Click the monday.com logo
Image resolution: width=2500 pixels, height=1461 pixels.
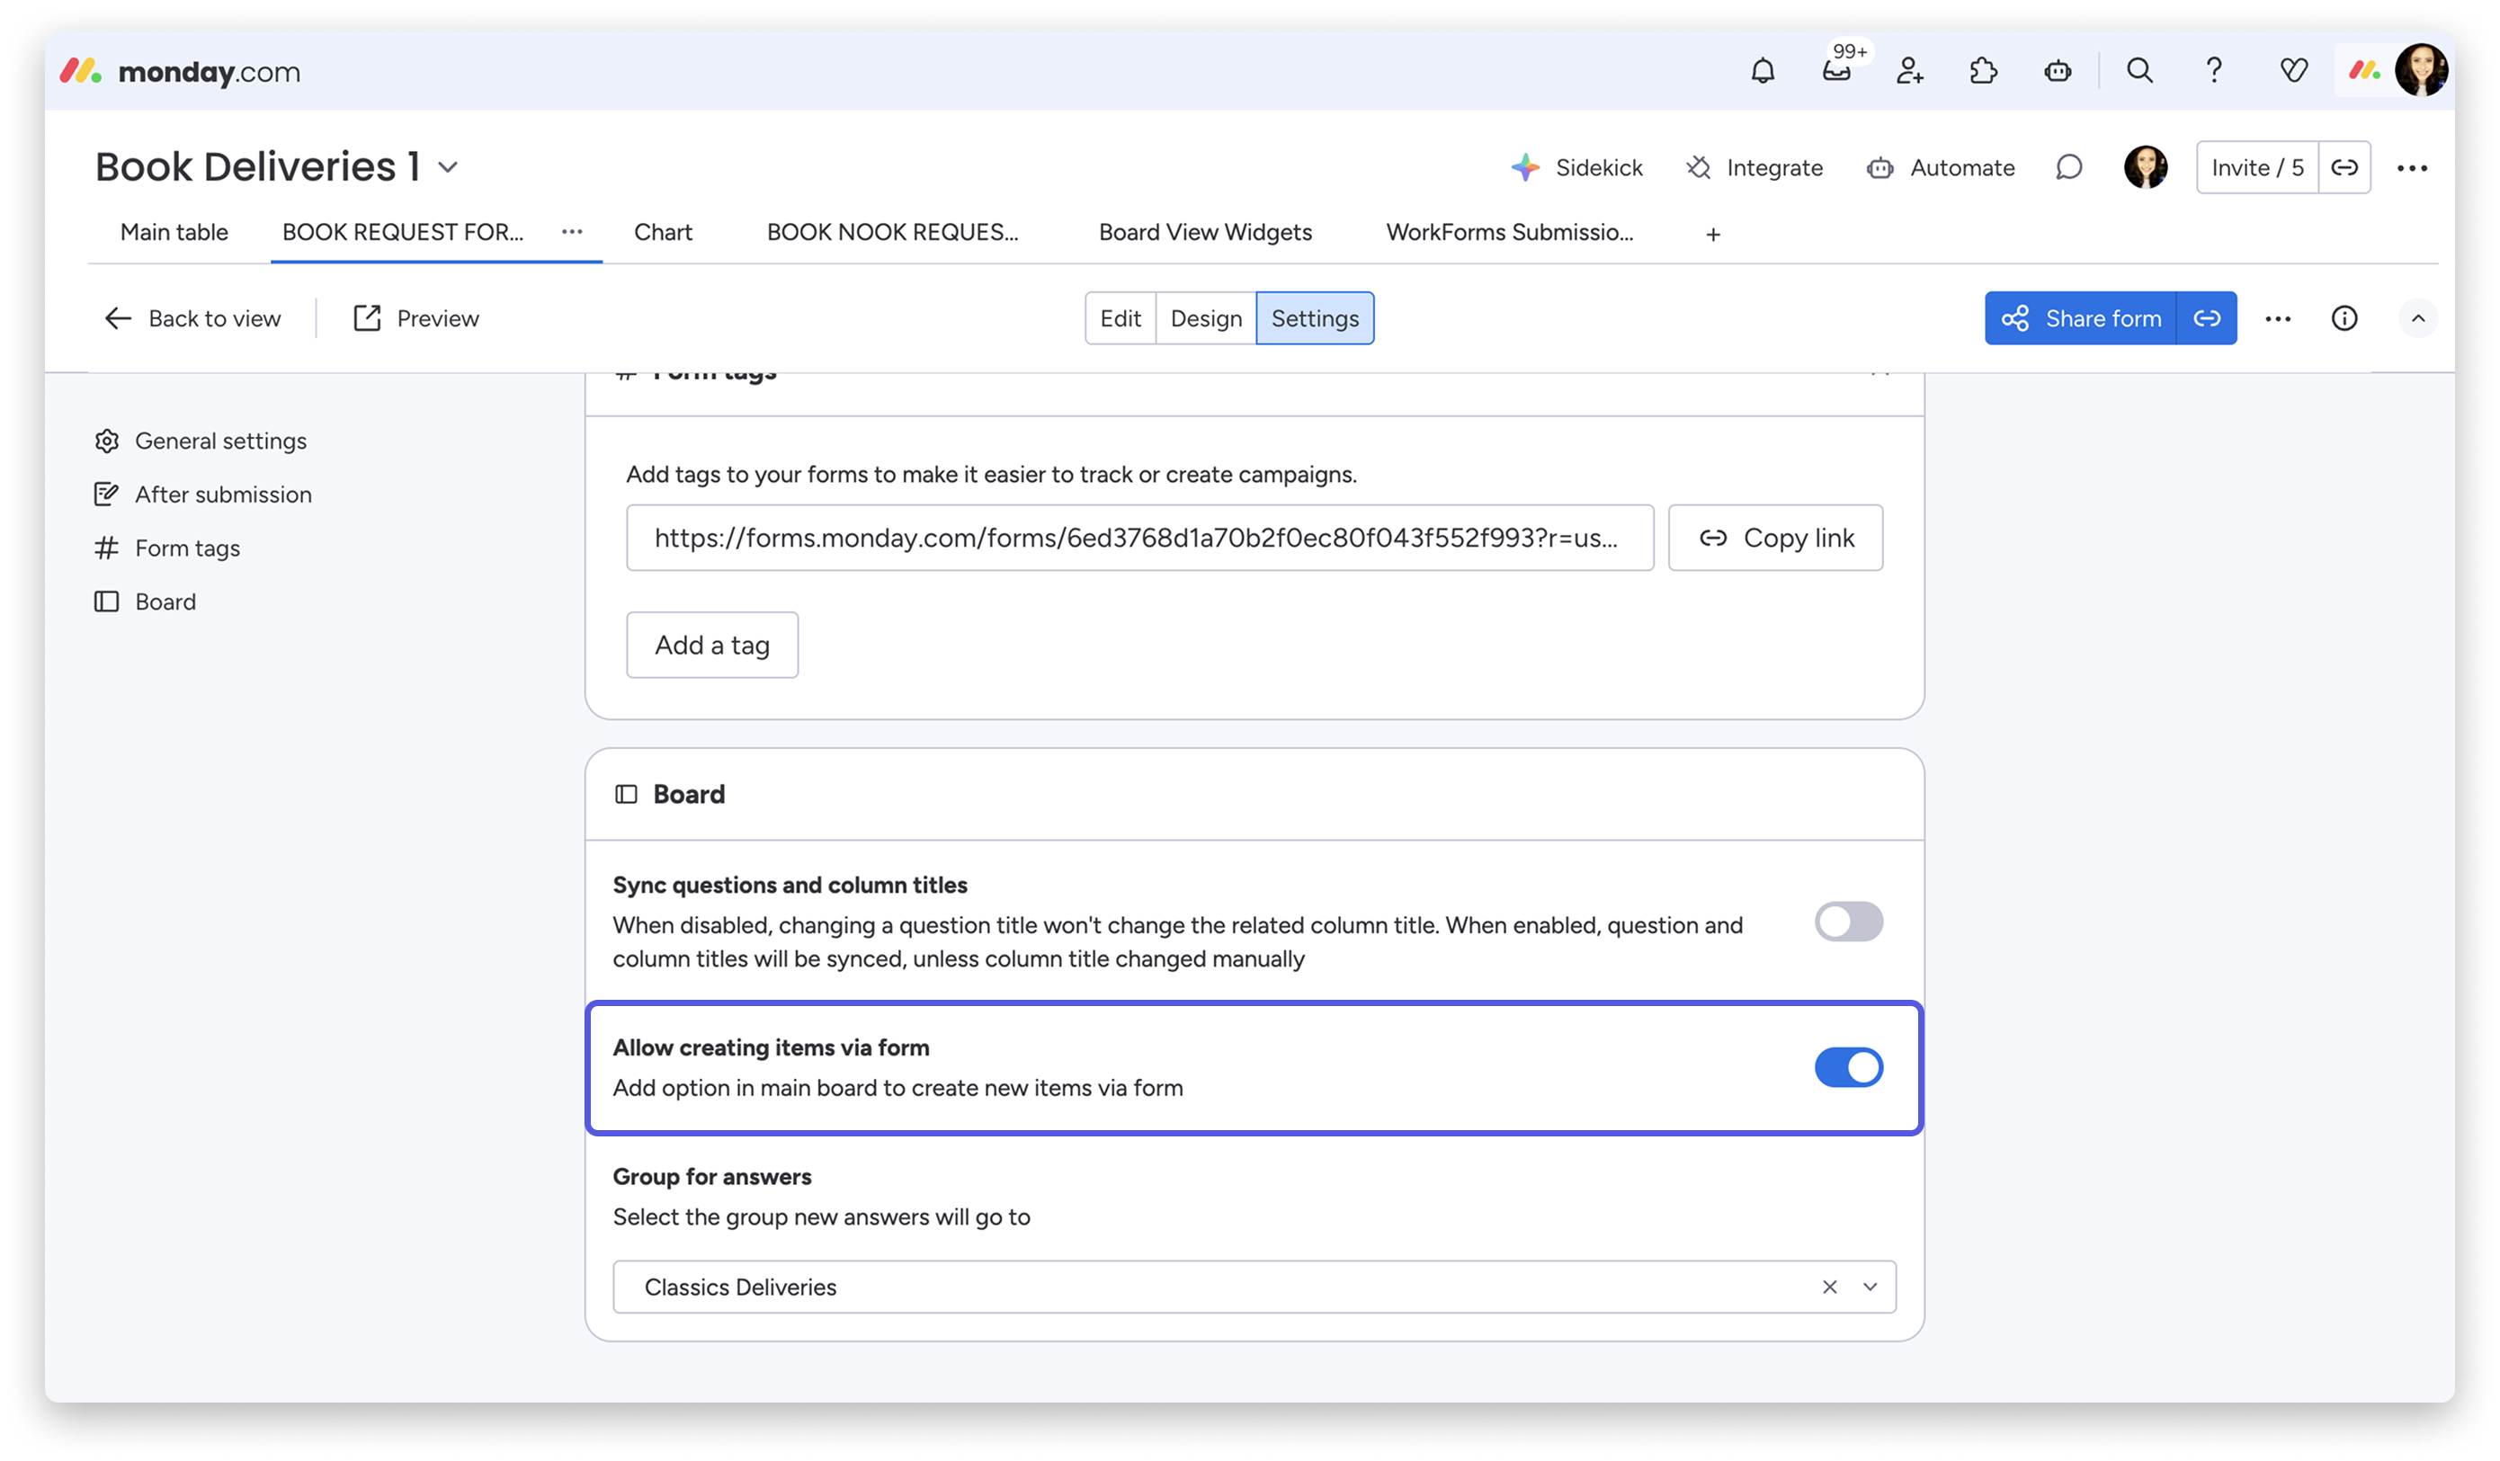180,71
